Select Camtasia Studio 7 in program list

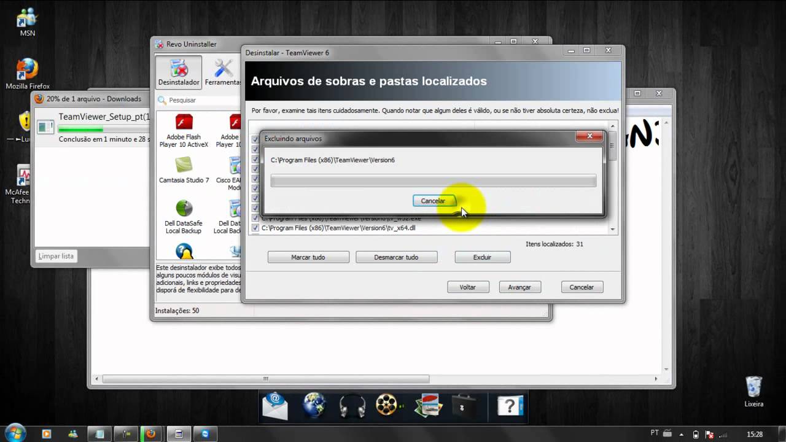[184, 170]
